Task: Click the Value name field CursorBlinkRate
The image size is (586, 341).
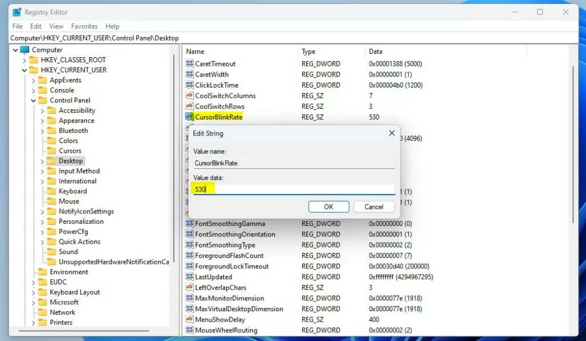Action: 294,163
